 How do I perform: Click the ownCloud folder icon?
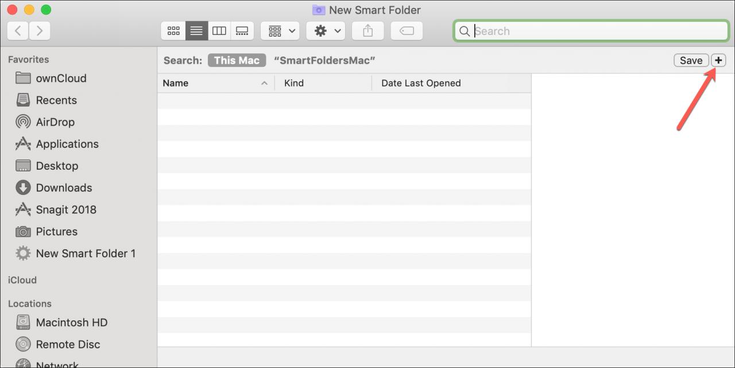[23, 78]
